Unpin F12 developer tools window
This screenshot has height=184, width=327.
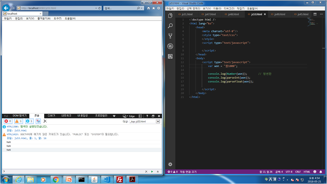pyautogui.click(x=153, y=116)
